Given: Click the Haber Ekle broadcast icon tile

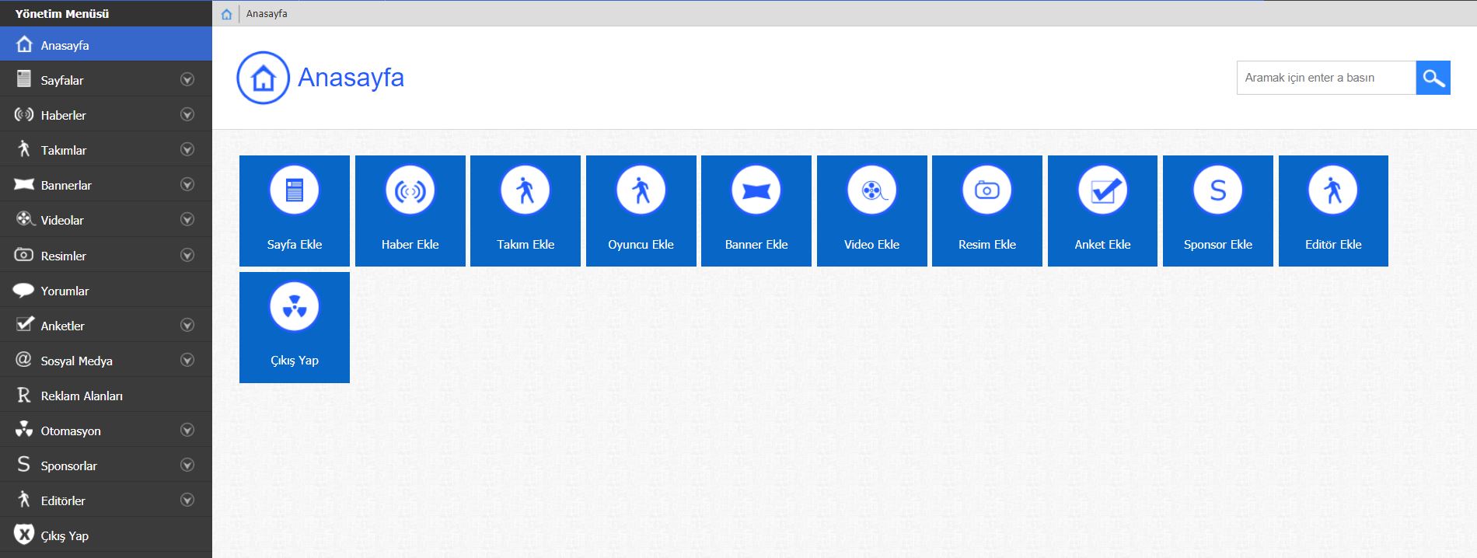Looking at the screenshot, I should (x=410, y=211).
